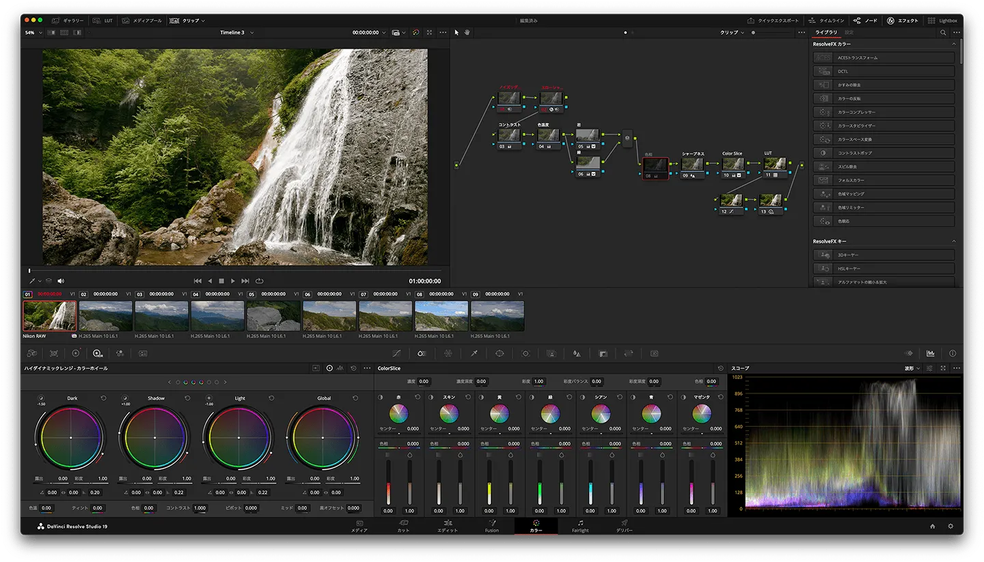Toggle the Lightbox view

tap(942, 20)
